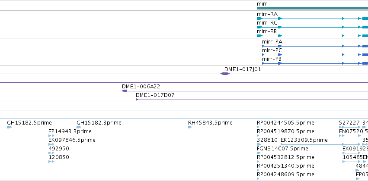Click the RP004248609.5prime label
The width and height of the screenshot is (368, 181).
pos(285,175)
